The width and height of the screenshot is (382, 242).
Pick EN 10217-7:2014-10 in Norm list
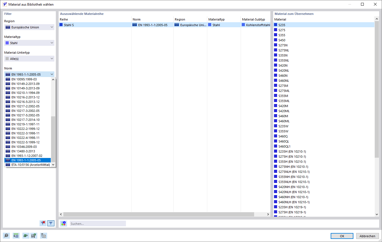[28, 120]
